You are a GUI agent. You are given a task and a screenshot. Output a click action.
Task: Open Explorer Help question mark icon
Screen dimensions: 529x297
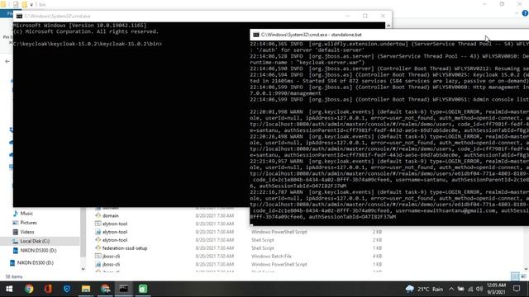[x=525, y=13]
